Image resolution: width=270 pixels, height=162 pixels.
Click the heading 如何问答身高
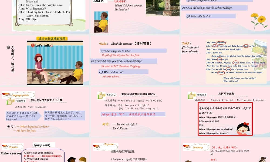[x=226, y=94]
